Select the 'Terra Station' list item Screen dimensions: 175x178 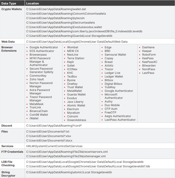(x=76, y=58)
